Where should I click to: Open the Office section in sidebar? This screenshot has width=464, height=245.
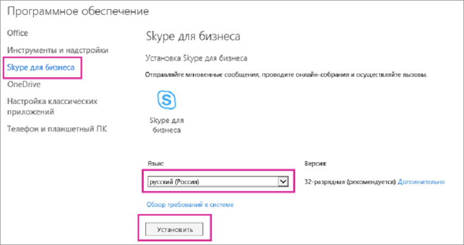click(17, 33)
